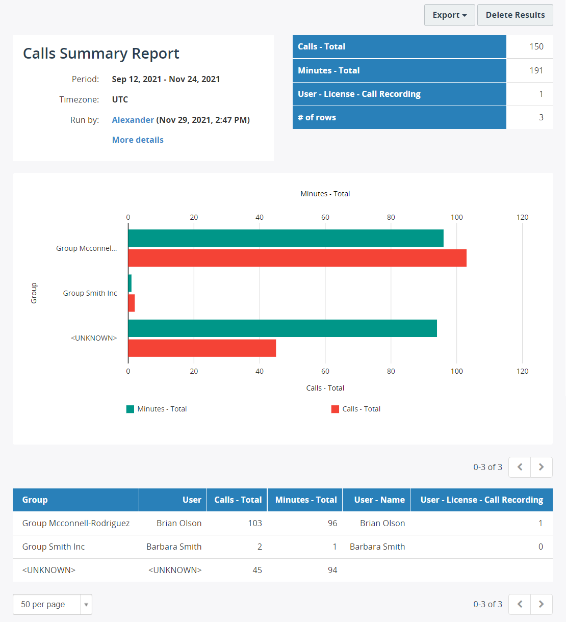Click the Calls - Total summary row
Screen dimensions: 566x622
(423, 46)
